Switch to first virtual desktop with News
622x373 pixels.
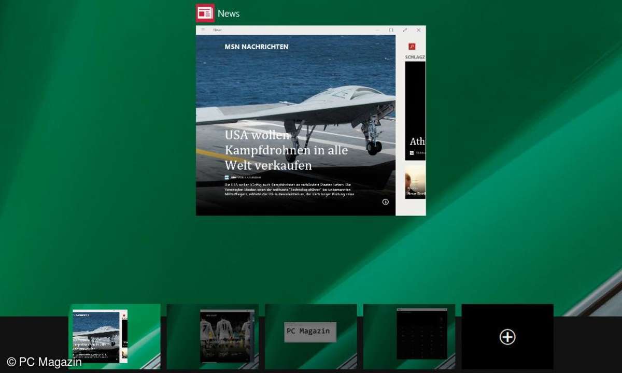pos(115,336)
